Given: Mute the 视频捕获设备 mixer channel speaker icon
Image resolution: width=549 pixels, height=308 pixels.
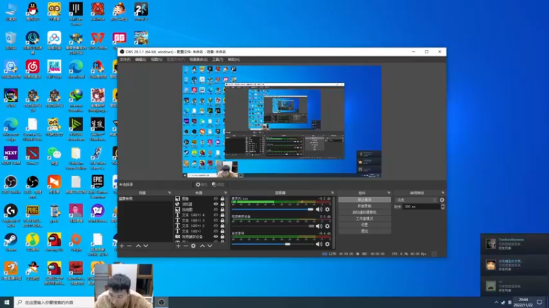Looking at the screenshot, I should point(319,226).
